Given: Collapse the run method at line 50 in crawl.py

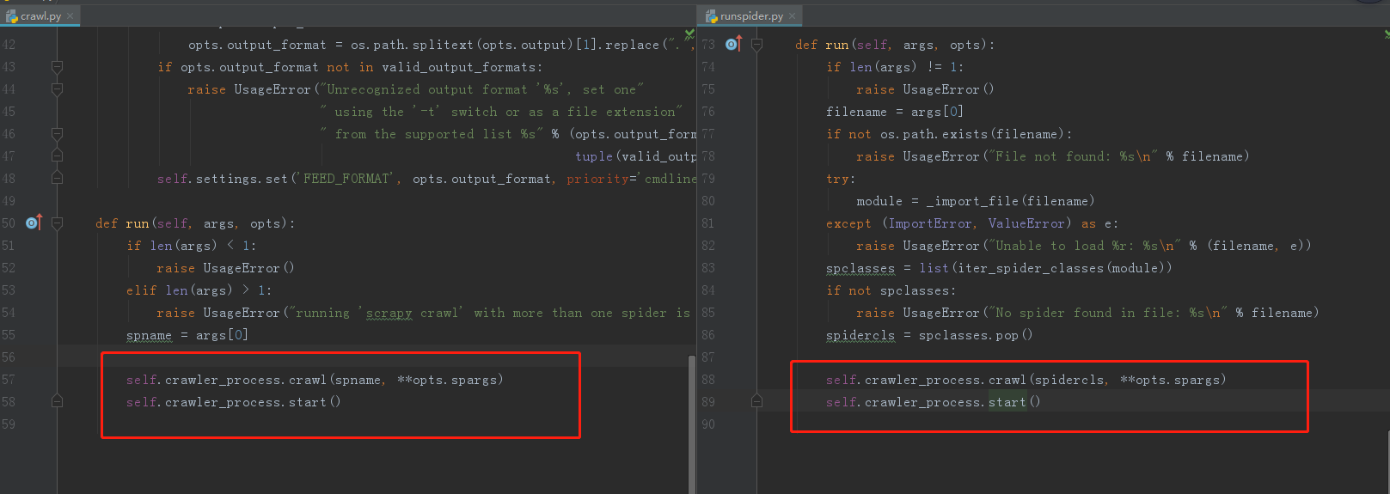Looking at the screenshot, I should click(57, 223).
